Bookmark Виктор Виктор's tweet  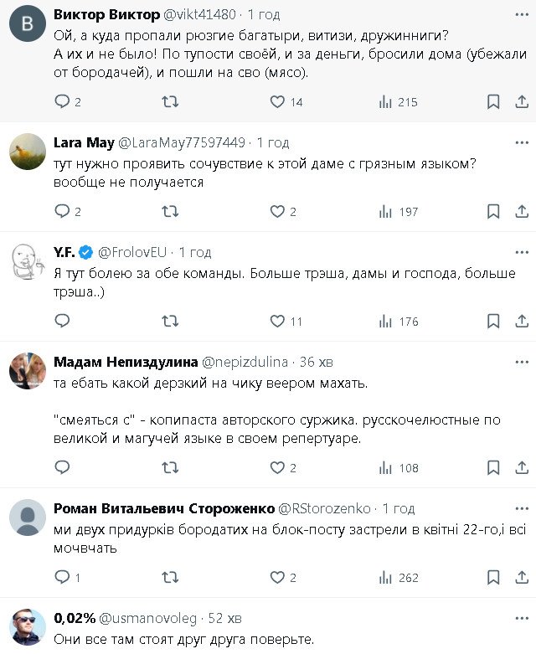(493, 102)
